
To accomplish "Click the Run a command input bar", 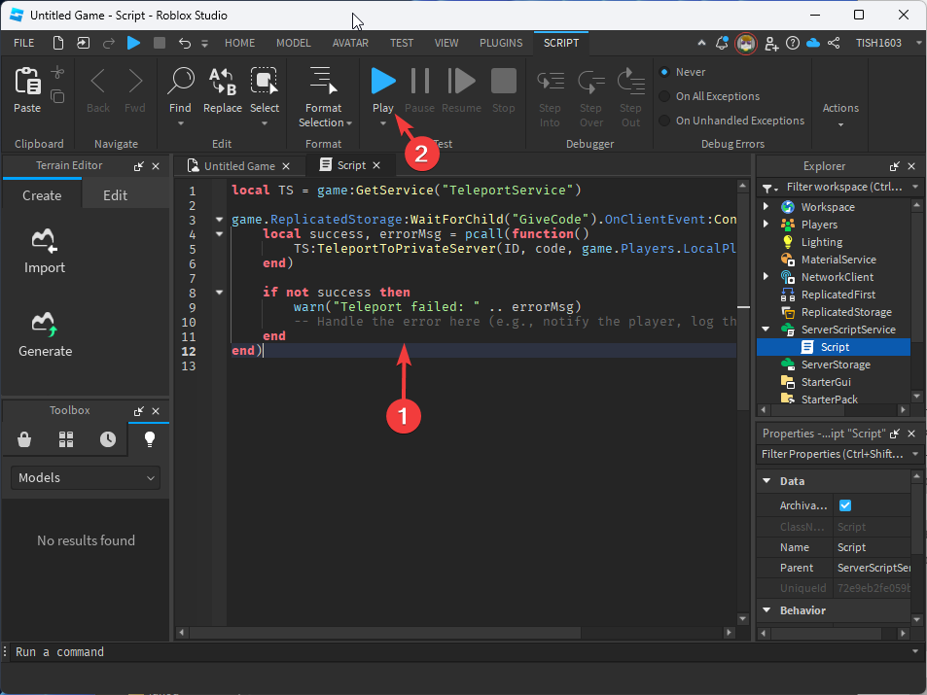I will click(x=457, y=651).
